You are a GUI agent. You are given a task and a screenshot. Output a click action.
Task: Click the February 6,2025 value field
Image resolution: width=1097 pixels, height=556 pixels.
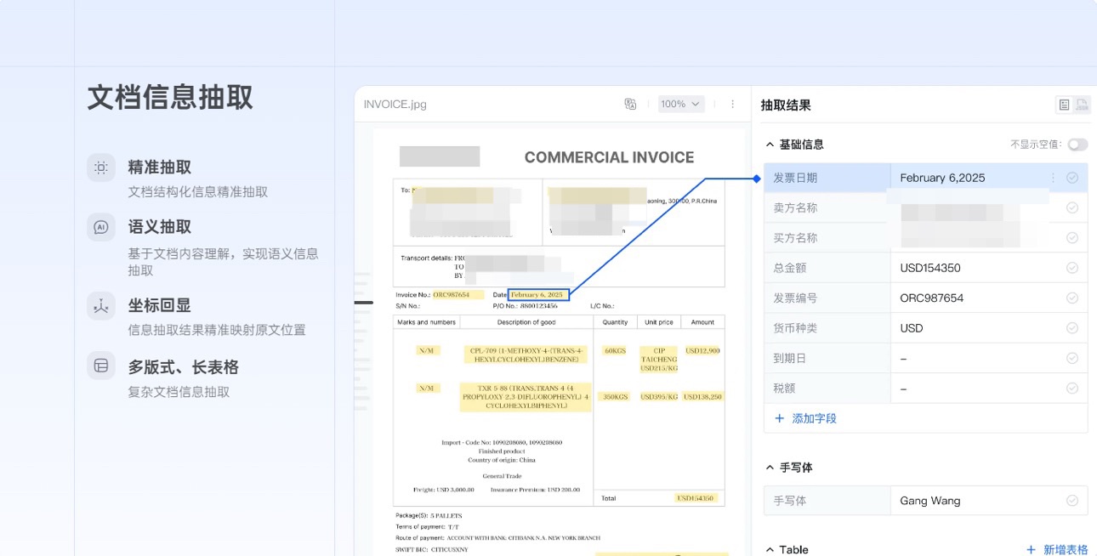942,178
